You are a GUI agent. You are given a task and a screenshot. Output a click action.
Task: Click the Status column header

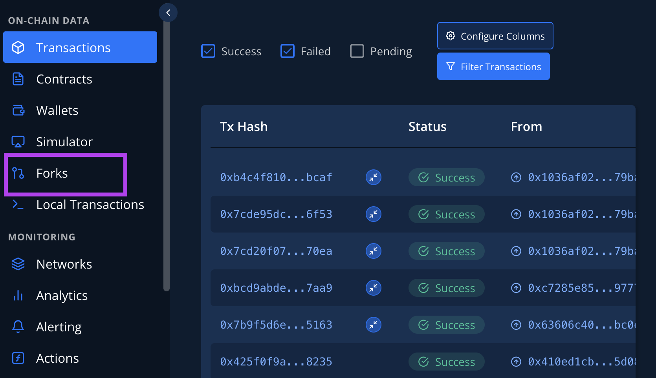[427, 127]
